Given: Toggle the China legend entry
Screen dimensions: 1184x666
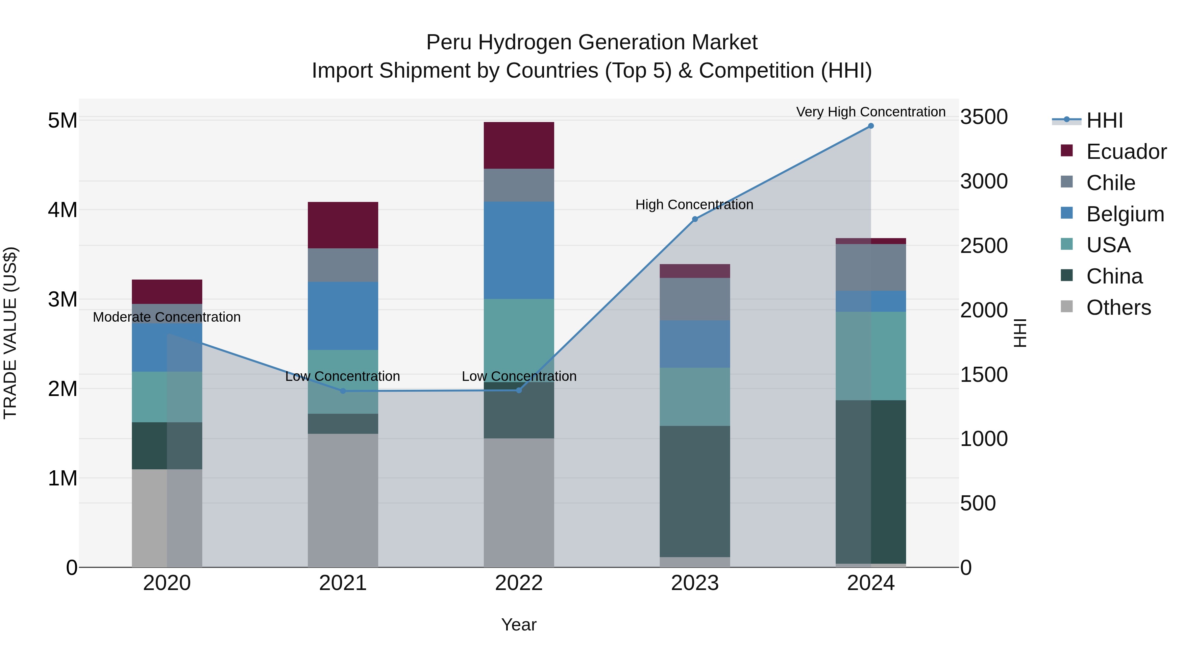Looking at the screenshot, I should [x=1101, y=276].
